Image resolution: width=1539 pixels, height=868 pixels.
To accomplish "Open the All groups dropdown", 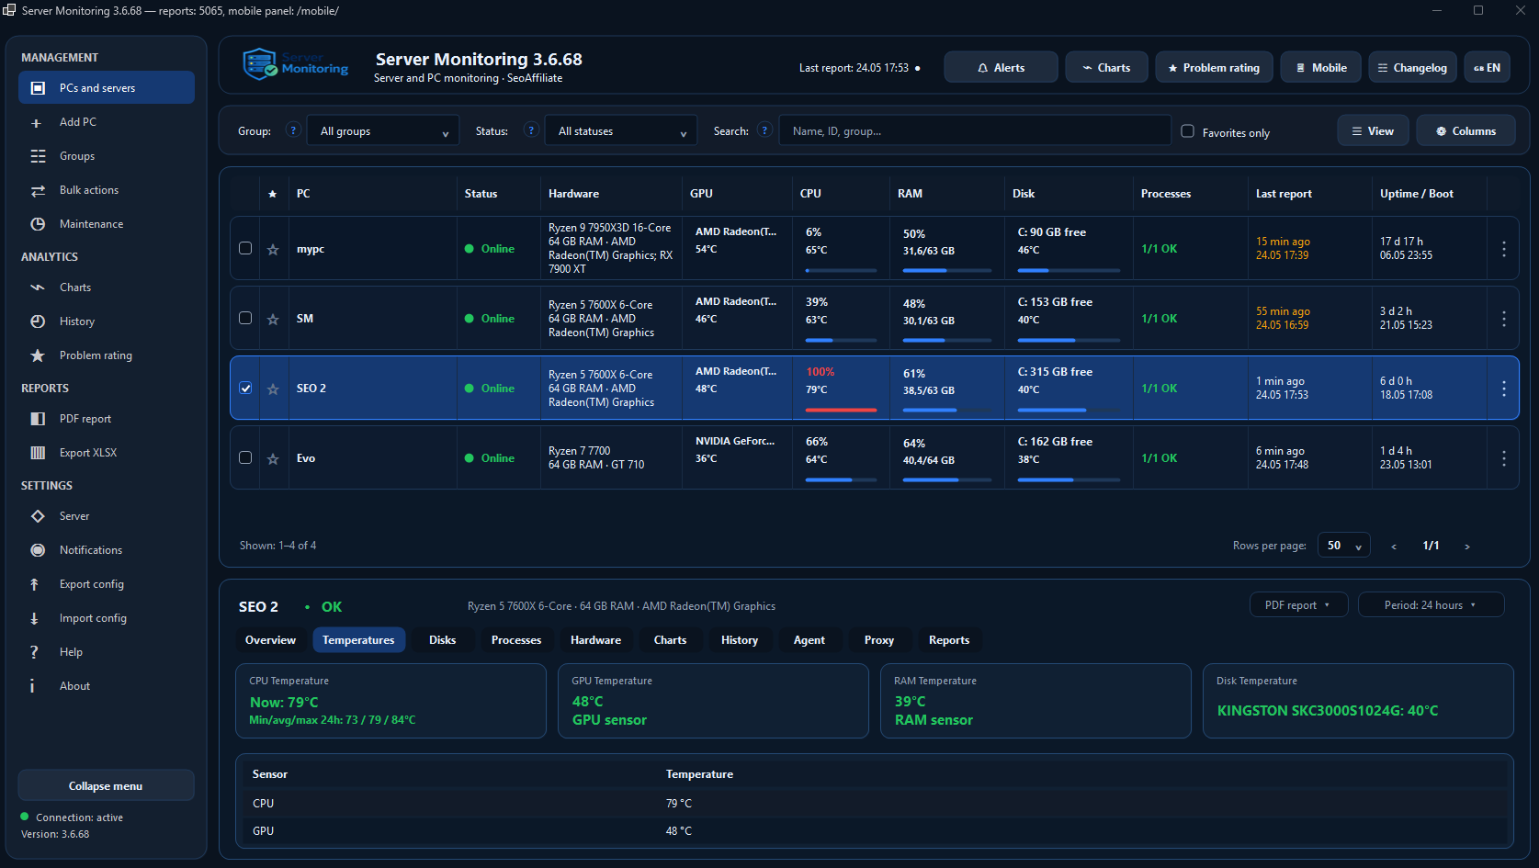I will coord(383,131).
